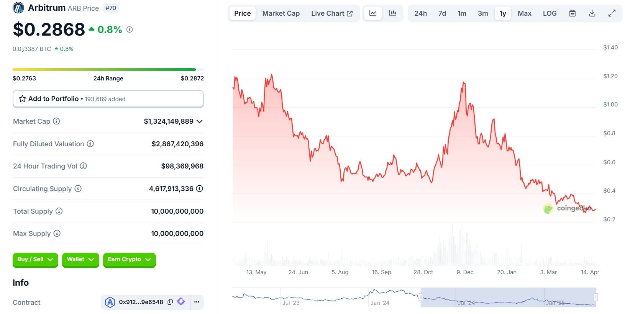Click Add to Portfolio button
Screen dimensions: 625x314
point(108,99)
